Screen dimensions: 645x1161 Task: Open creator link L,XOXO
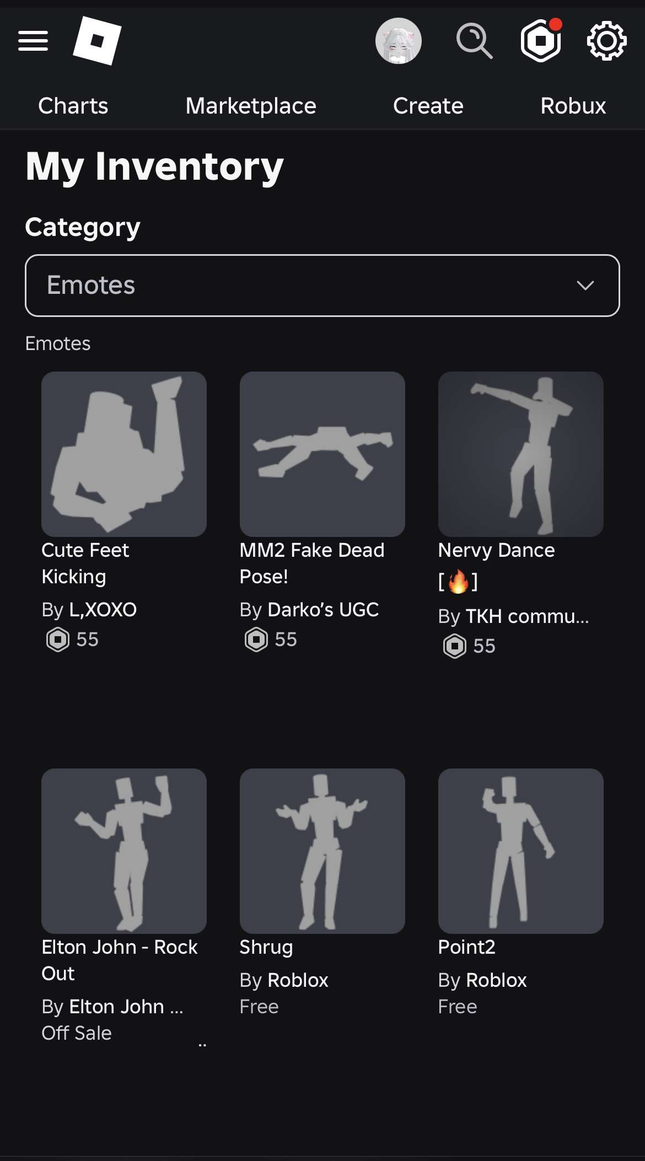click(103, 610)
